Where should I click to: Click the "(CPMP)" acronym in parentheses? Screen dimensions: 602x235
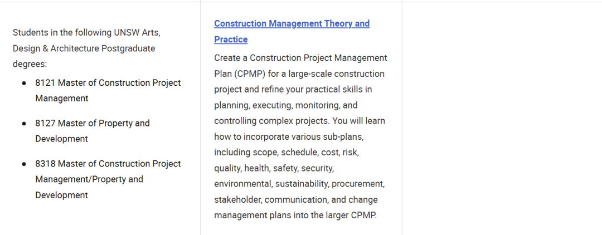248,74
